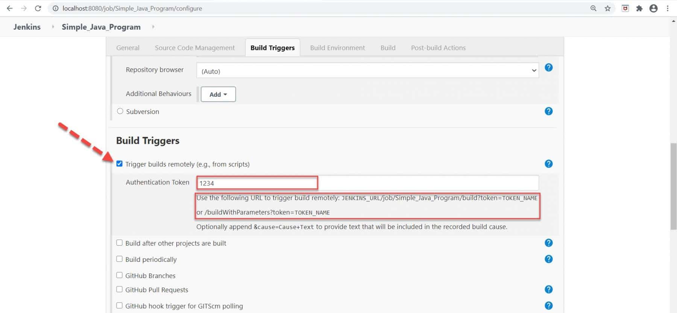Click the "Optionally append &cause=Cause+Text" hint
The height and width of the screenshot is (313, 677).
(352, 227)
